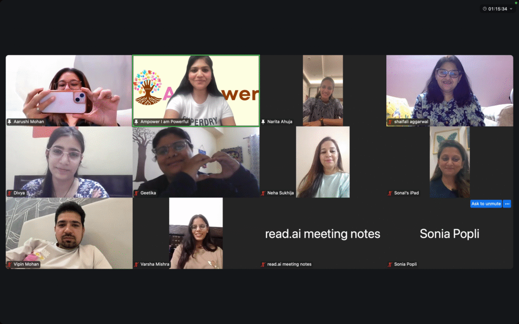Click the pin icon beside Ampower I am Powerful
519x324 pixels.
tap(136, 121)
